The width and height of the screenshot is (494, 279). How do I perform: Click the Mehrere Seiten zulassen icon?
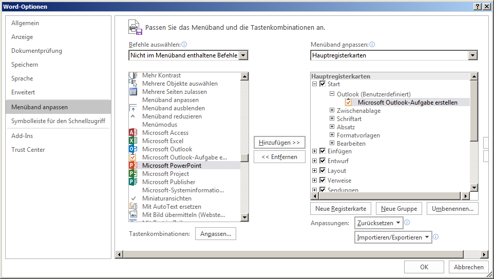point(134,92)
